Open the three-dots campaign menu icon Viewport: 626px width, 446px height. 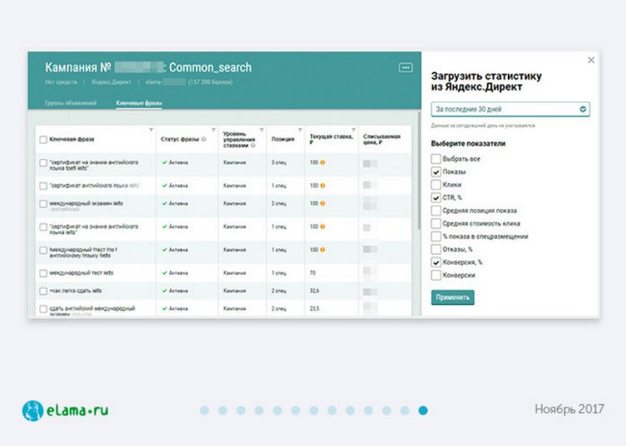pos(405,67)
